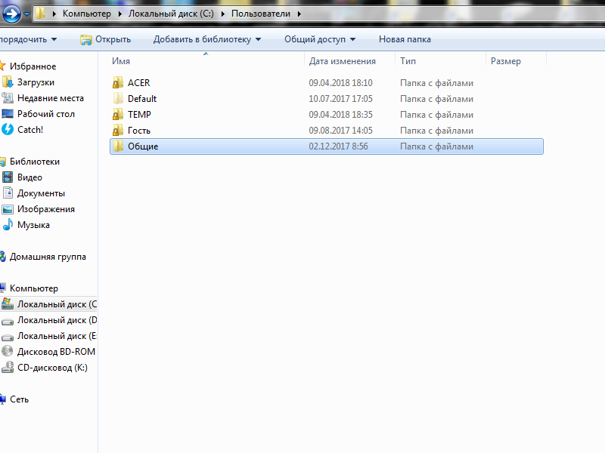Select the Гость folder icon

click(118, 130)
